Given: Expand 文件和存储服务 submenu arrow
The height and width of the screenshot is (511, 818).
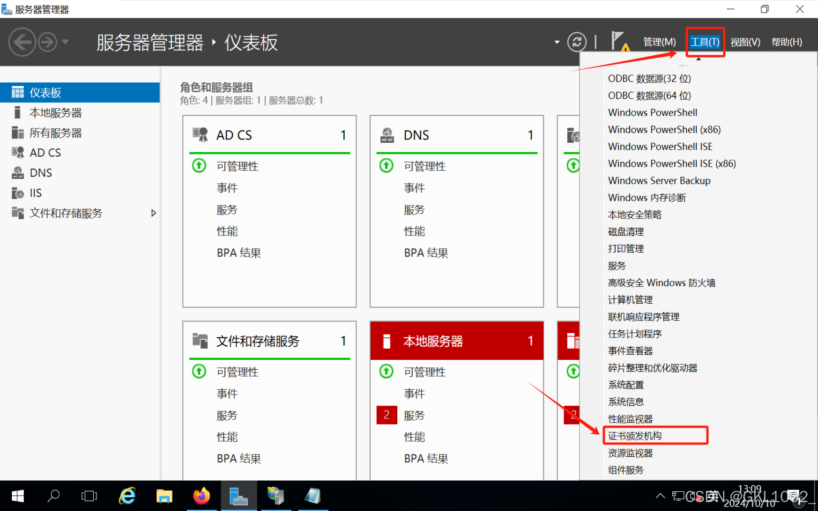Looking at the screenshot, I should (153, 213).
